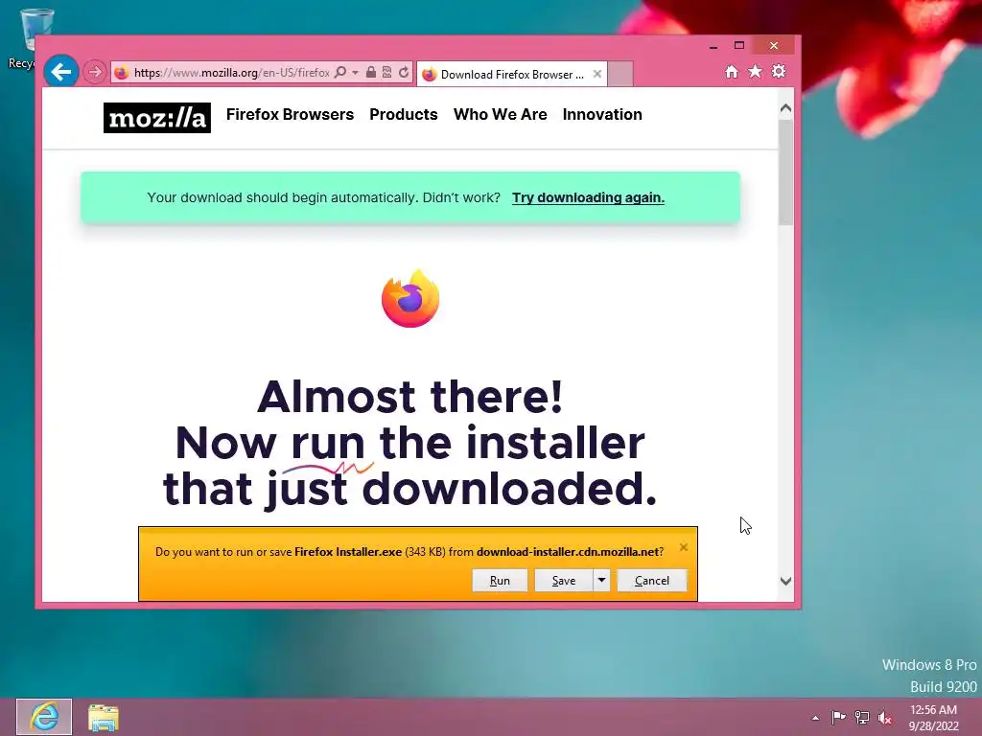
Task: Click the vertical scrollbar thumb
Action: click(x=786, y=172)
